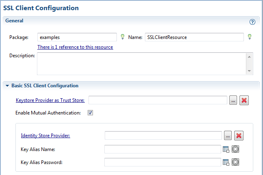The height and width of the screenshot is (175, 263).
Task: Open the reference to this resource link
Action: (75, 47)
